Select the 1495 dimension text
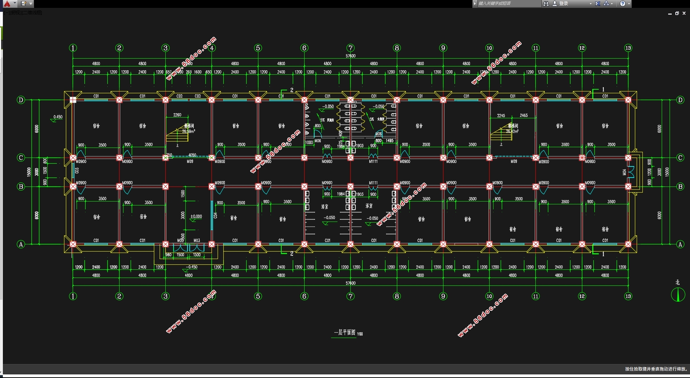 [389, 141]
